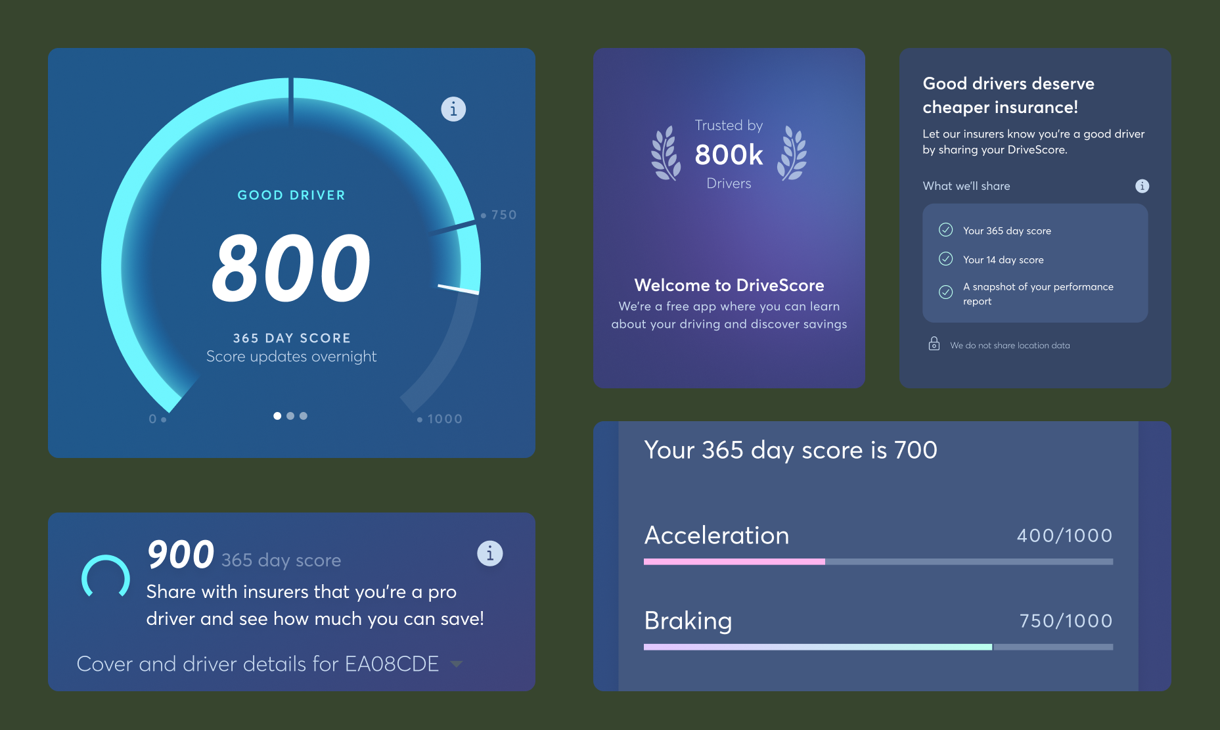1220x730 pixels.
Task: Click the 400/1000 Acceleration value
Action: click(x=1065, y=536)
